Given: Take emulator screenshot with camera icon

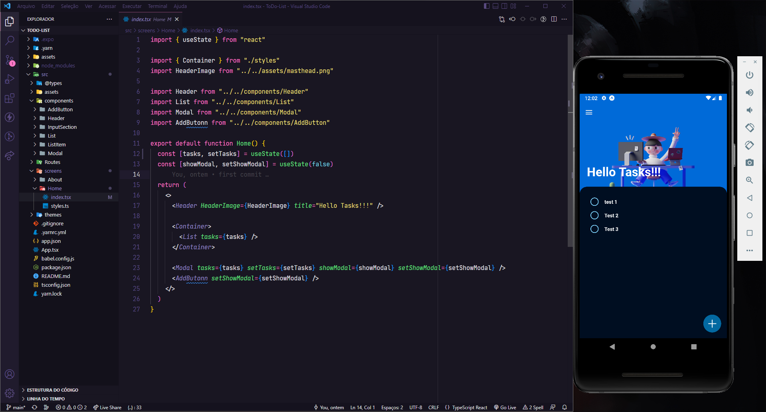Looking at the screenshot, I should coord(750,163).
